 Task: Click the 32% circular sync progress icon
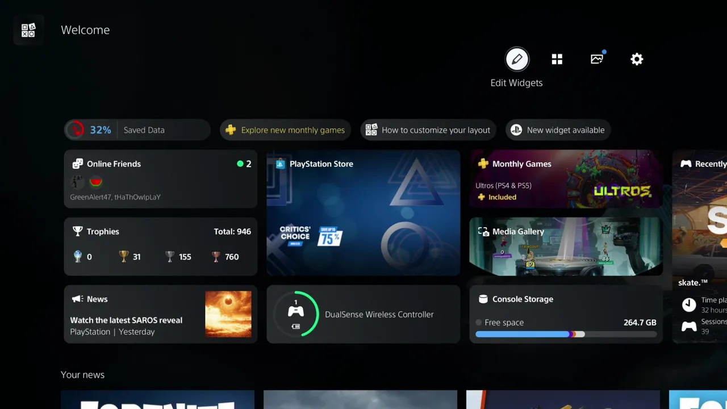coord(75,130)
